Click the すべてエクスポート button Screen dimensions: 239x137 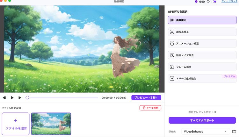pyautogui.click(x=202, y=120)
